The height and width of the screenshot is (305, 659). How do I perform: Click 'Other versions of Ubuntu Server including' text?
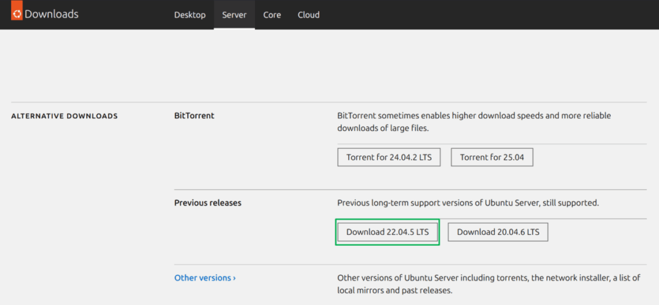click(488, 284)
